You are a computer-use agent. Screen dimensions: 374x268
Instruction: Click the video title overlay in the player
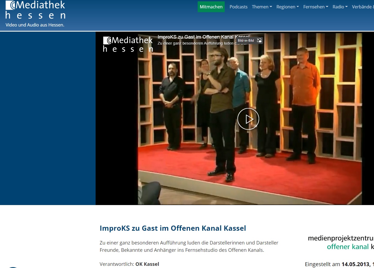tap(203, 37)
